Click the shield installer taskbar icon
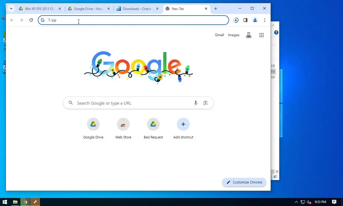343x206 pixels. pos(35,202)
